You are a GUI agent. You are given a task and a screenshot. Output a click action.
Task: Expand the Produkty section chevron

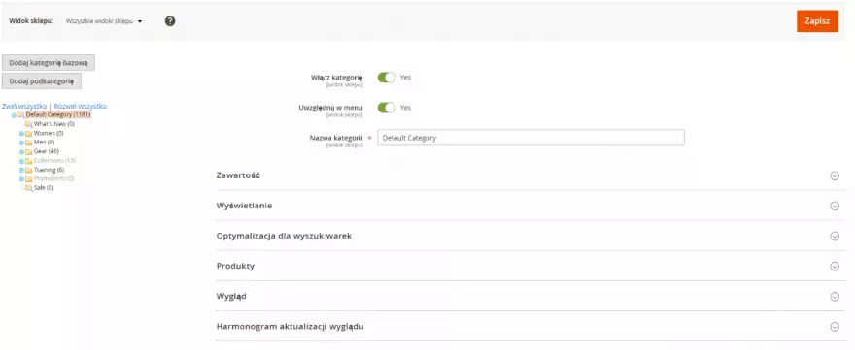pos(835,267)
